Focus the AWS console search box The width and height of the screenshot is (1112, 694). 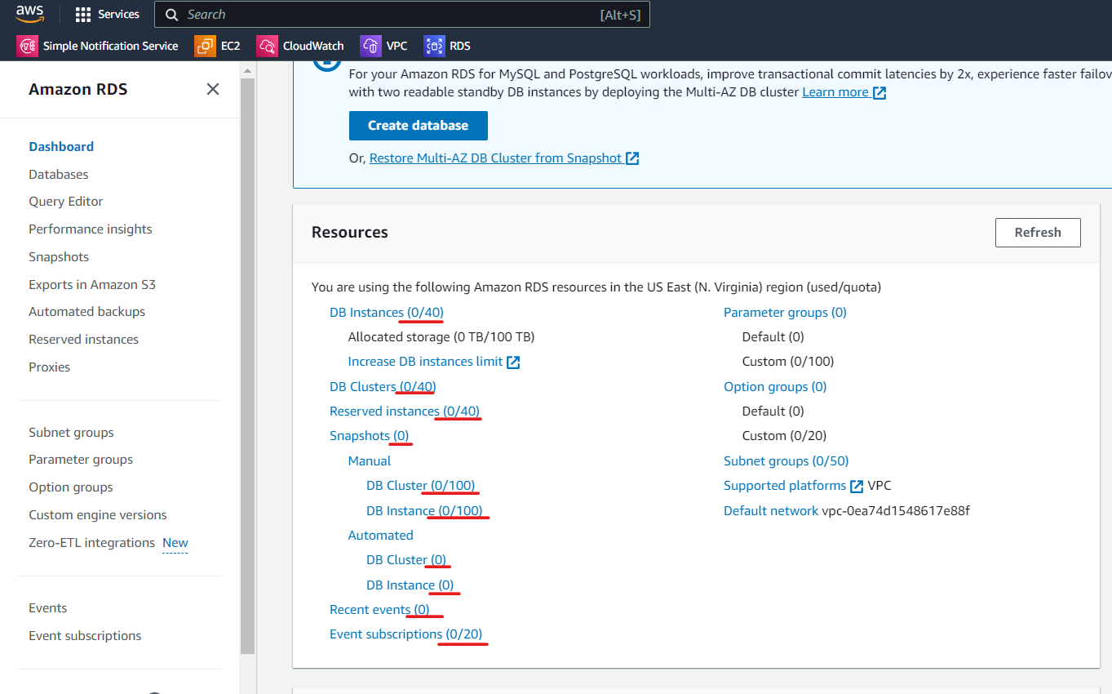tap(401, 14)
